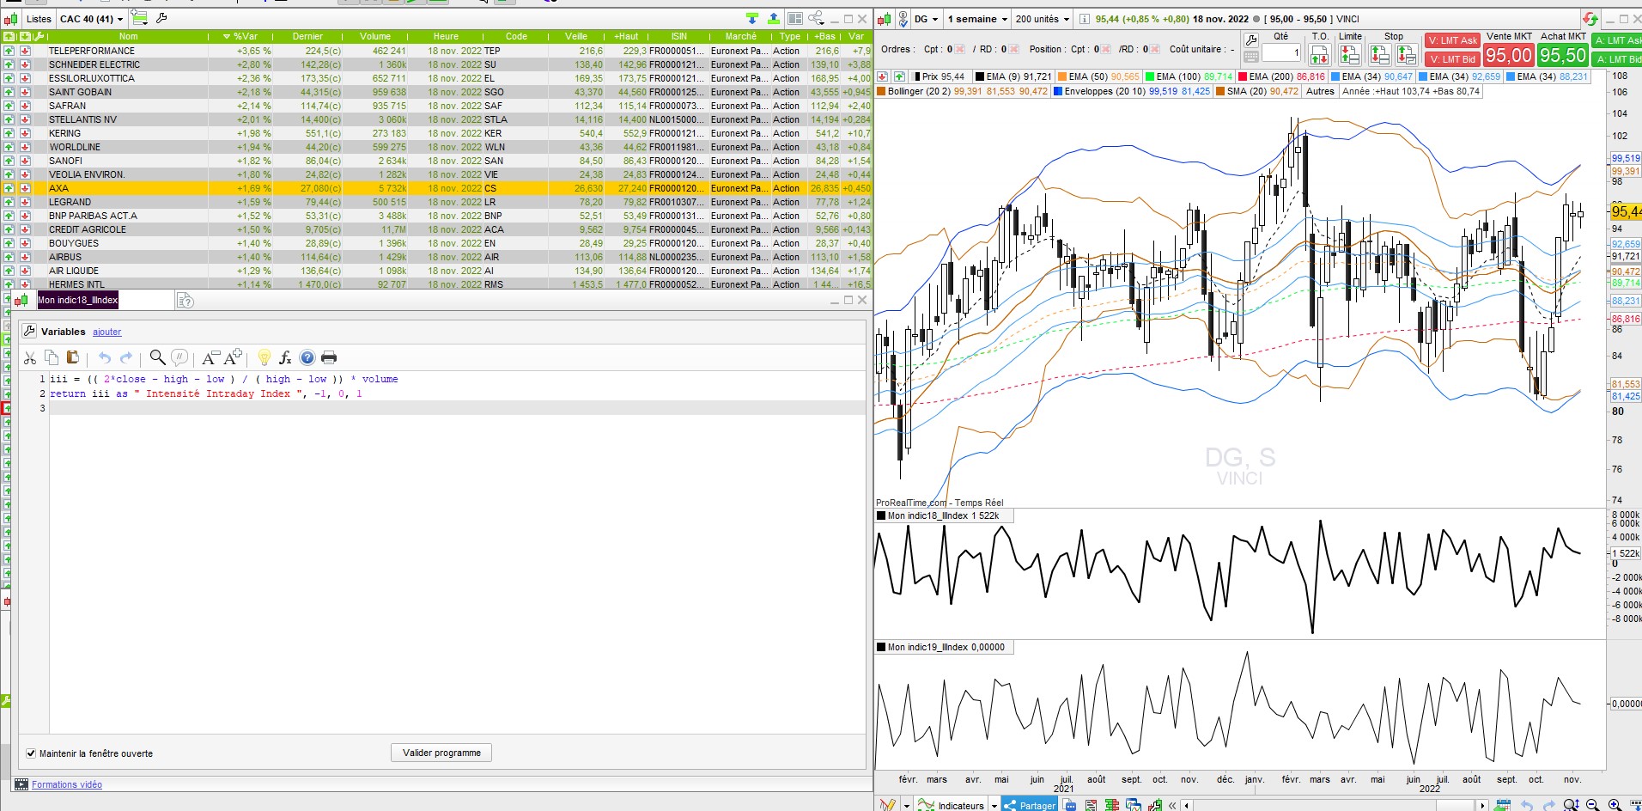Screen dimensions: 1642x811
Task: Expand the '200 unités' dropdown
Action: pos(1042,19)
